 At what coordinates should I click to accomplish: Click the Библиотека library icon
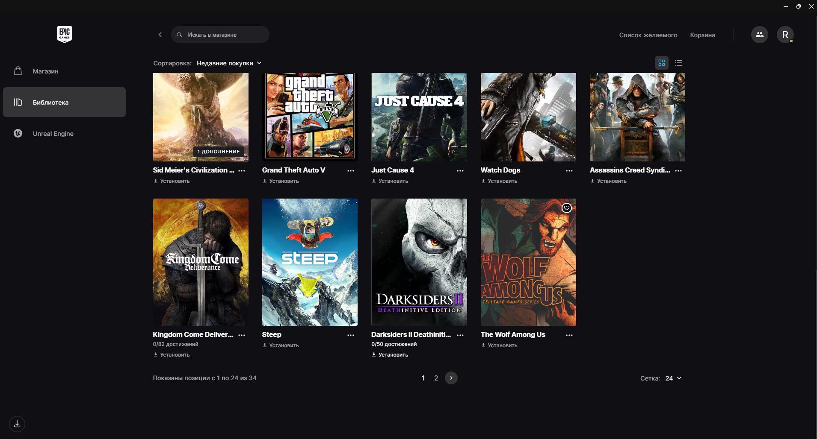point(18,102)
